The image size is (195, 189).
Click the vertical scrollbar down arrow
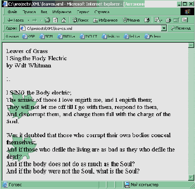(191, 177)
